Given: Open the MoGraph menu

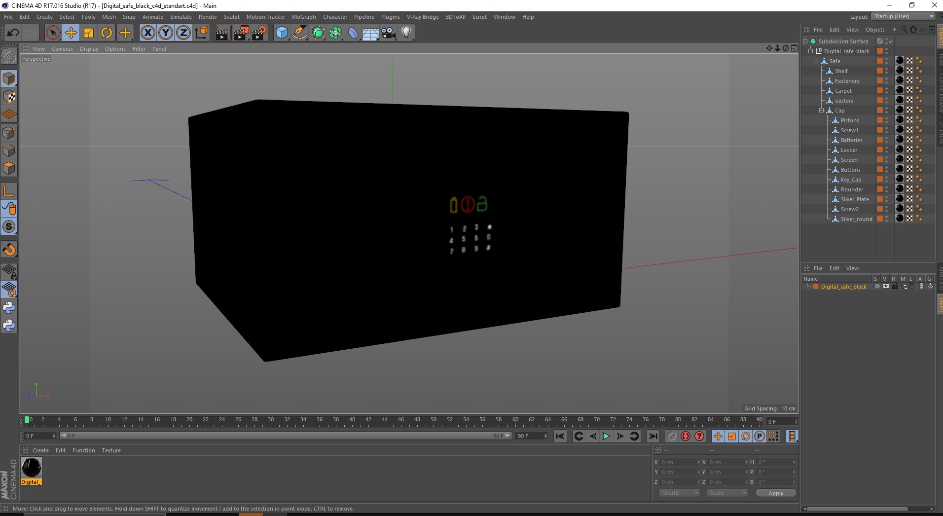Looking at the screenshot, I should (304, 17).
